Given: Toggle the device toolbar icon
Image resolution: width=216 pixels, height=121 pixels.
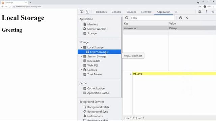Looking at the screenshot, I should [87, 12].
